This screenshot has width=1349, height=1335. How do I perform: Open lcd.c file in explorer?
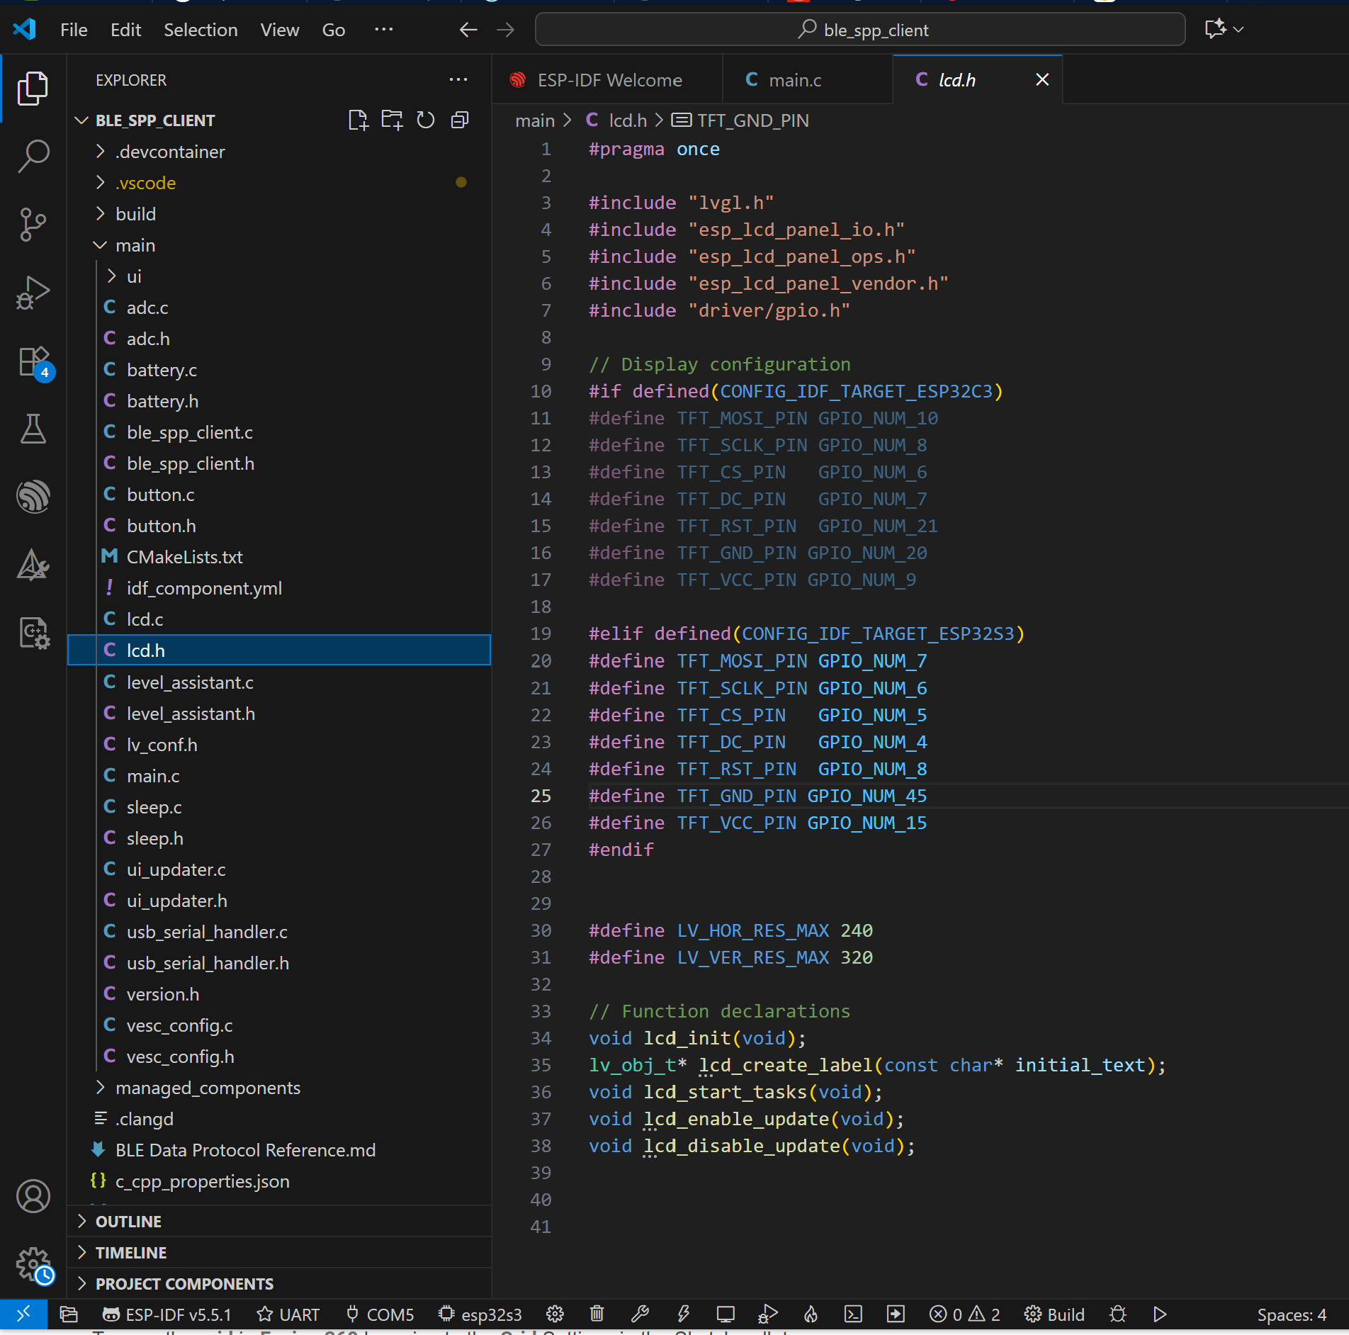tap(145, 619)
